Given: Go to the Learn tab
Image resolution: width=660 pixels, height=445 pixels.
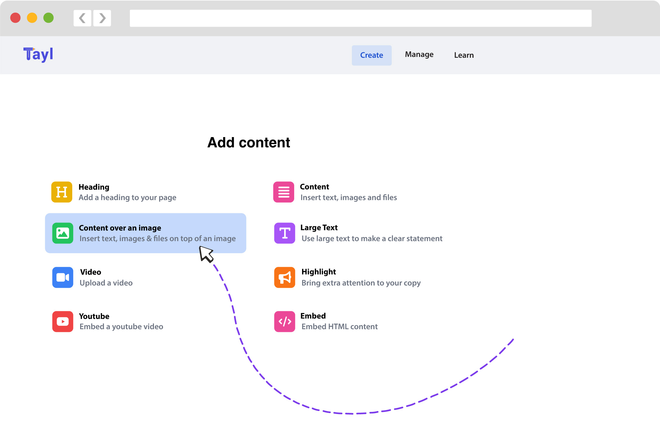Looking at the screenshot, I should click(x=464, y=55).
